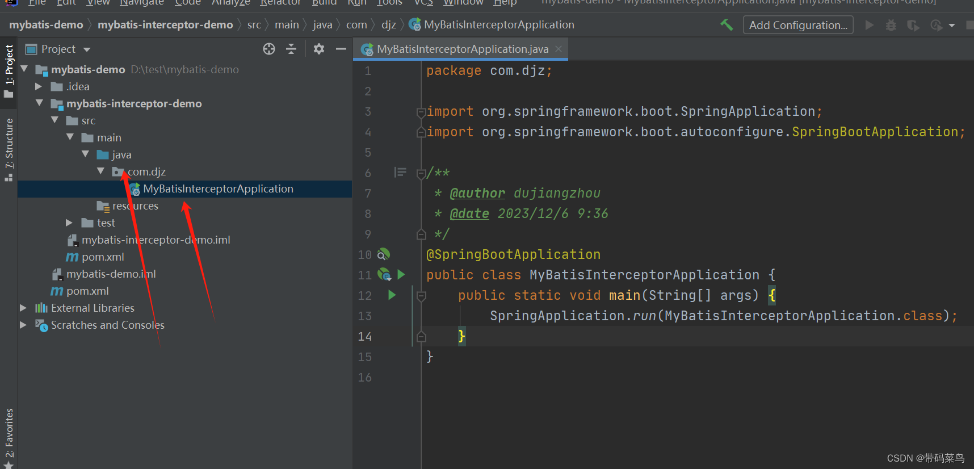The width and height of the screenshot is (974, 469).
Task: Click the Debug bug icon in toolbar
Action: (x=891, y=25)
